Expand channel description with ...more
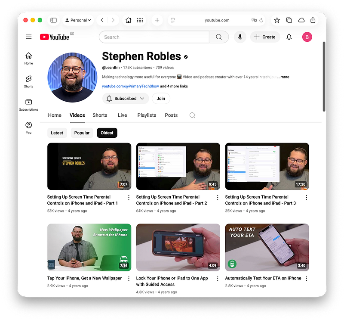The image size is (344, 320). [x=283, y=77]
